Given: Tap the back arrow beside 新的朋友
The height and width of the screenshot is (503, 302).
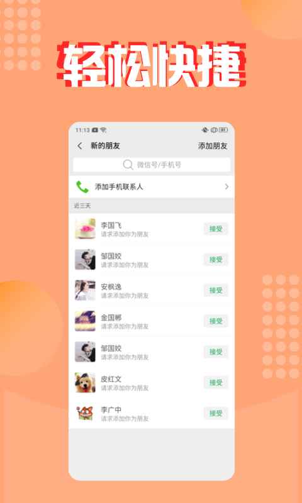Looking at the screenshot, I should coord(80,146).
